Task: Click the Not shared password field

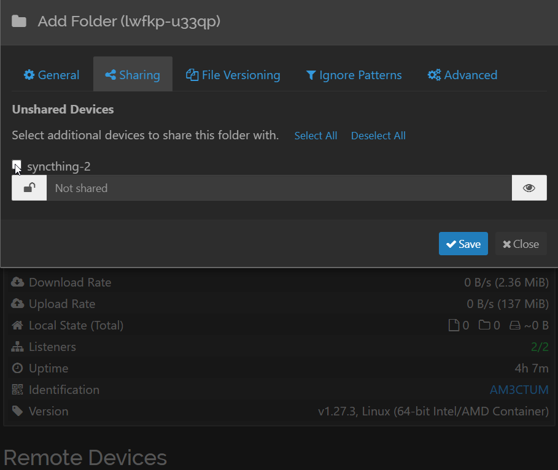Action: click(x=279, y=188)
